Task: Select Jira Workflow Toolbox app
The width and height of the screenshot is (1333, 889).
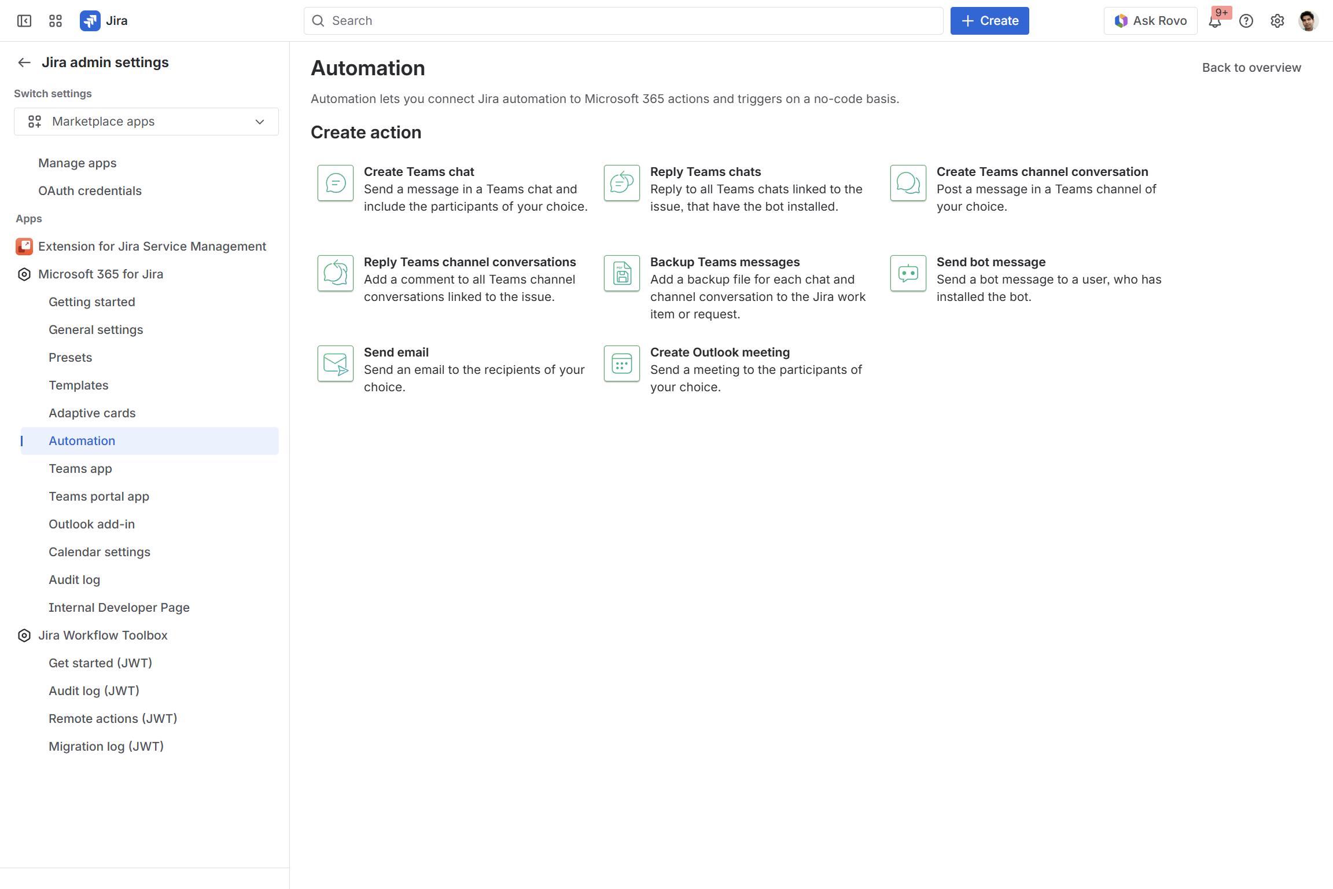Action: coord(103,635)
